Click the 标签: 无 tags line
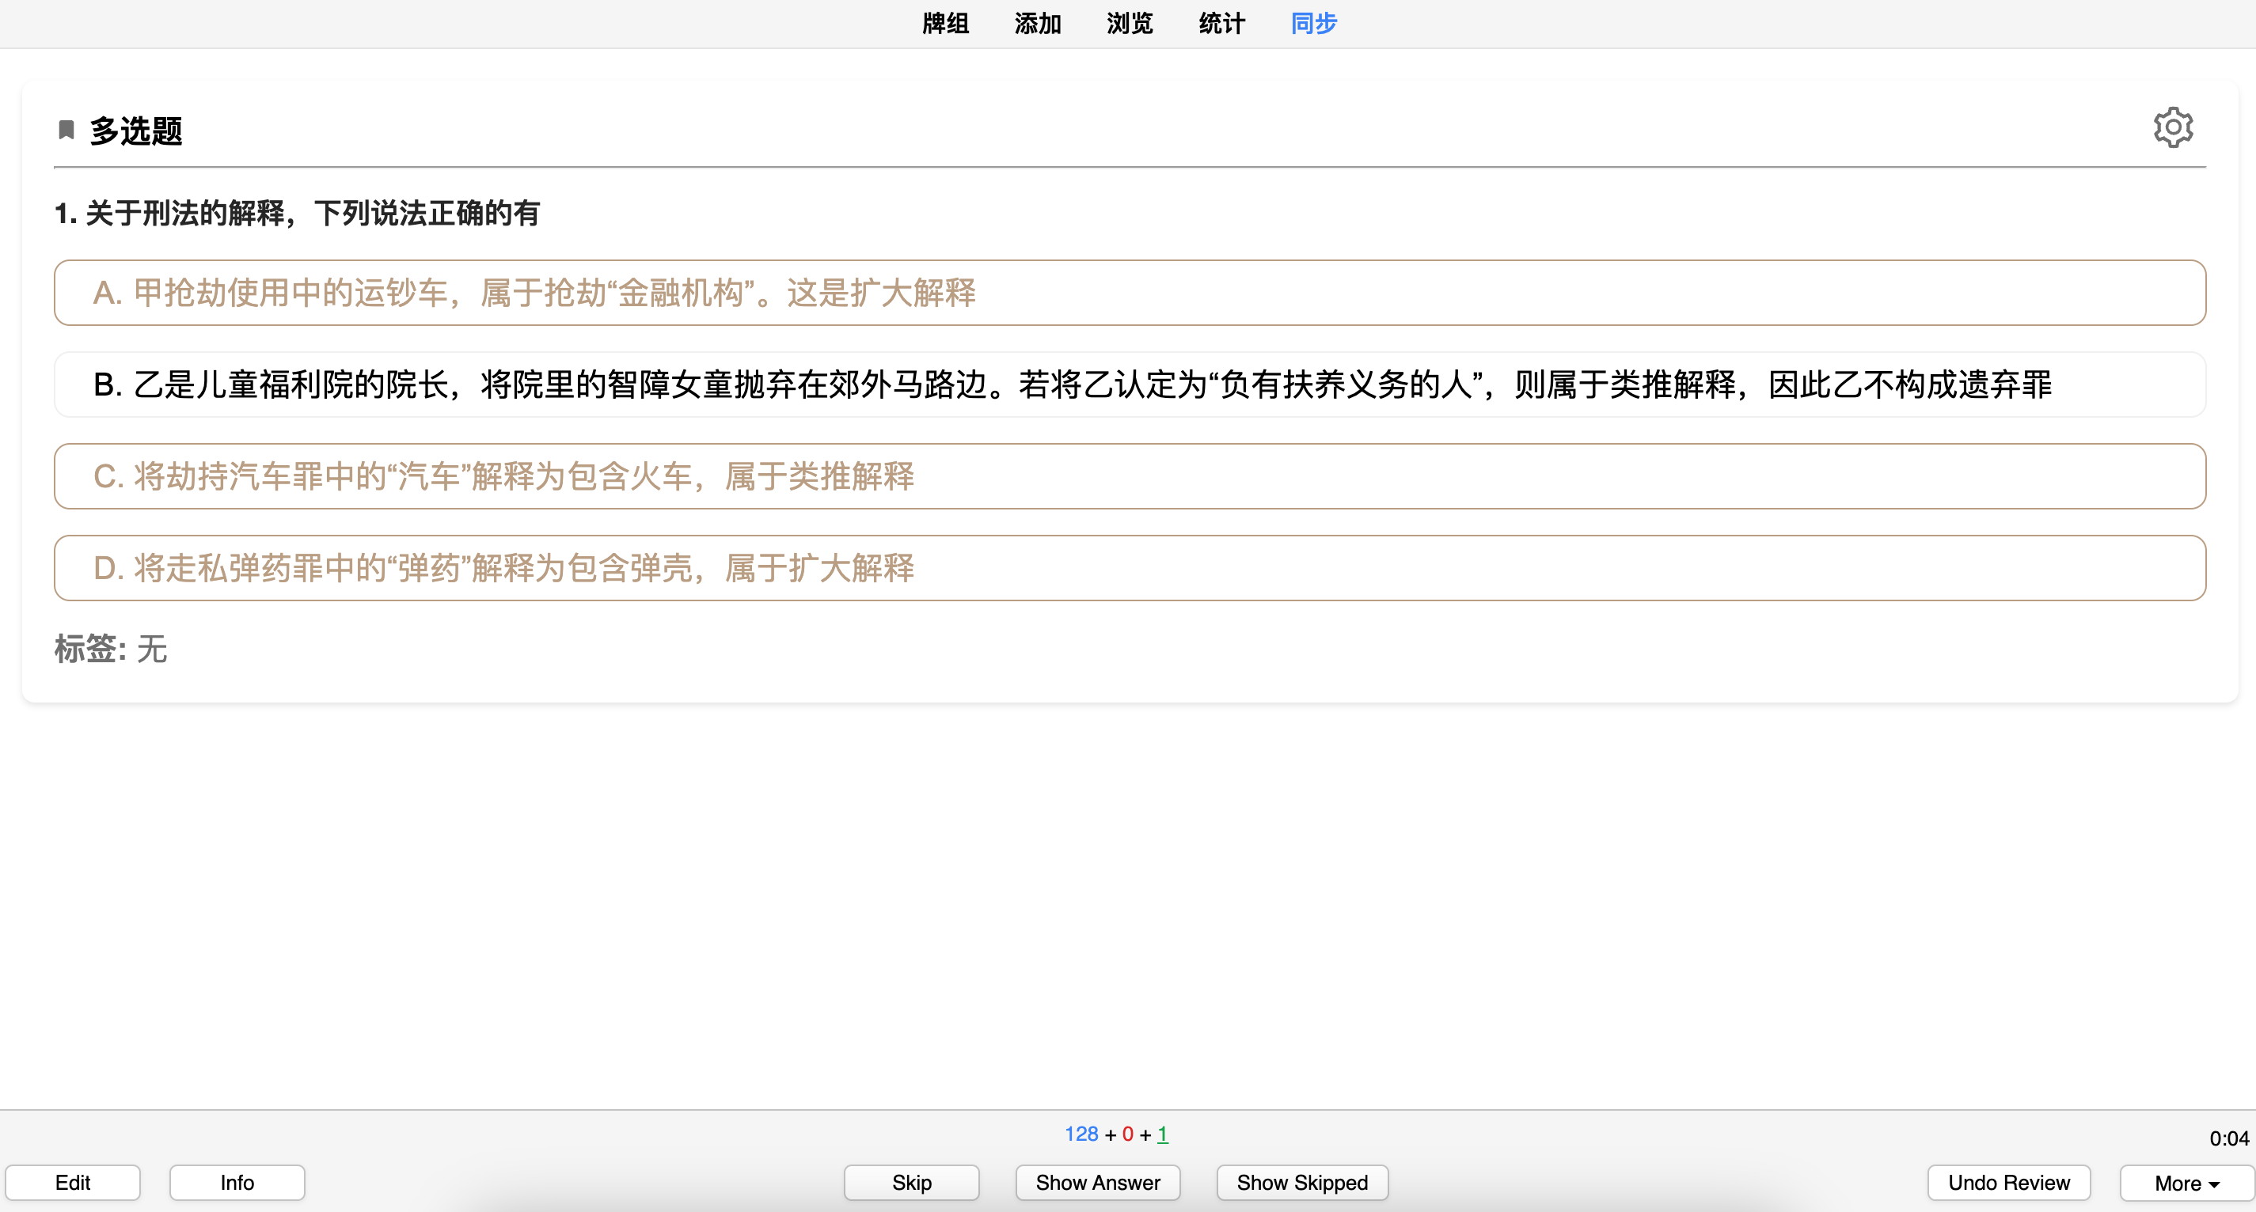The height and width of the screenshot is (1212, 2256). point(112,650)
